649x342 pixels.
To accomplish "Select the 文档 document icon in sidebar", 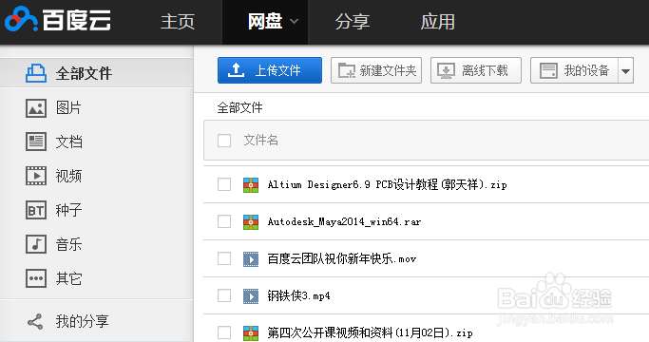I will point(36,142).
